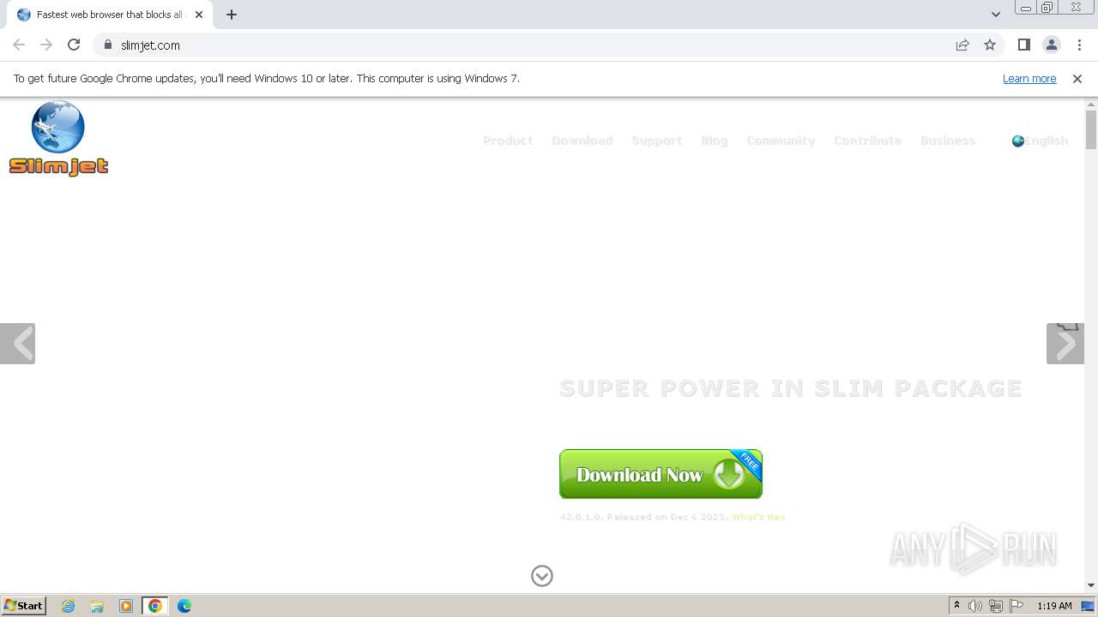Click the SUPER POWER IN SLIM PACKAGE heading
Image resolution: width=1098 pixels, height=617 pixels.
(x=791, y=388)
